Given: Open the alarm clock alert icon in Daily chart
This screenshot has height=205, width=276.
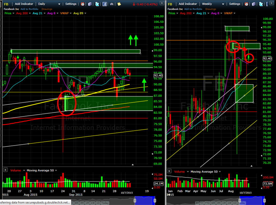Looking at the screenshot, I should pyautogui.click(x=83, y=4).
